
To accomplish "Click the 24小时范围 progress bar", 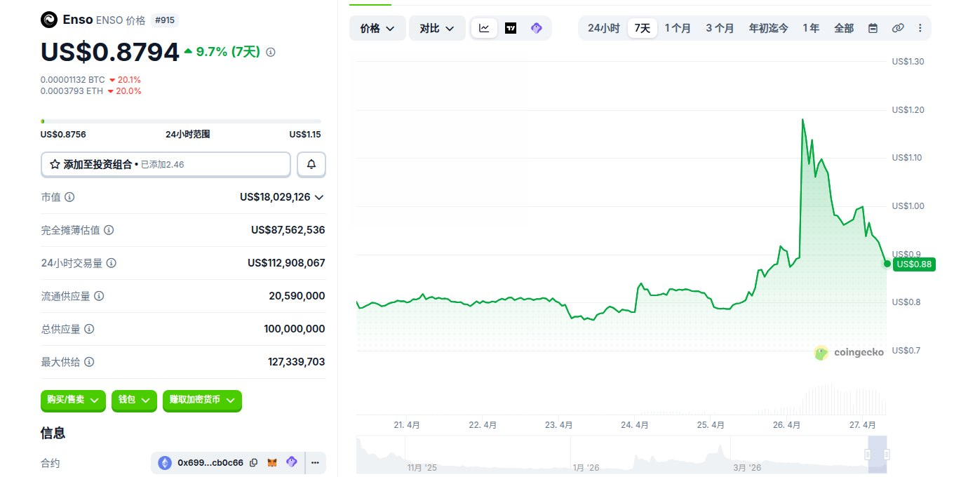I will [181, 121].
